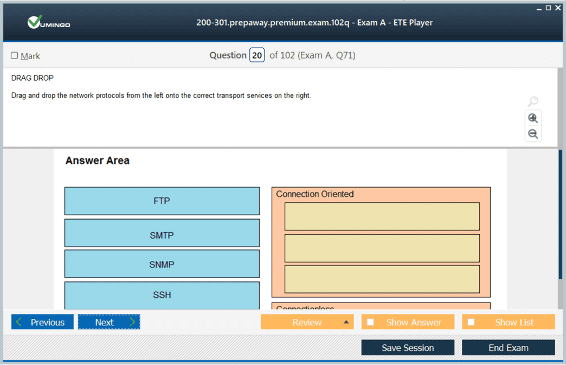566x365 pixels.
Task: Select the SMTP protocol box
Action: click(162, 233)
